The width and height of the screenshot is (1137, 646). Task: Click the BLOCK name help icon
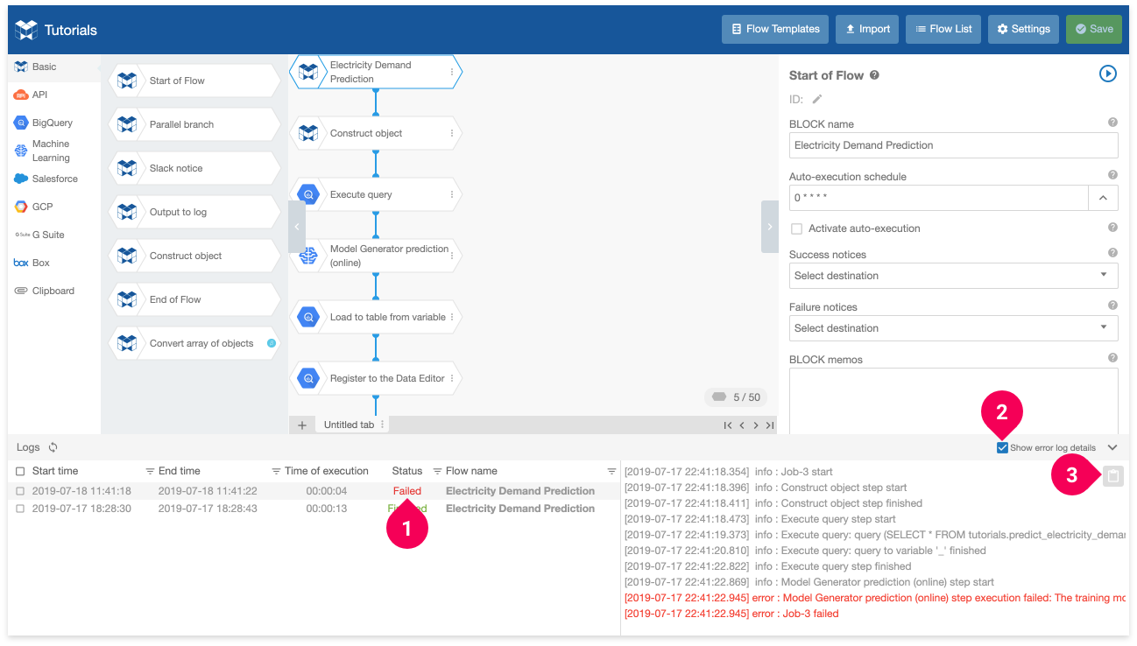(x=1112, y=123)
